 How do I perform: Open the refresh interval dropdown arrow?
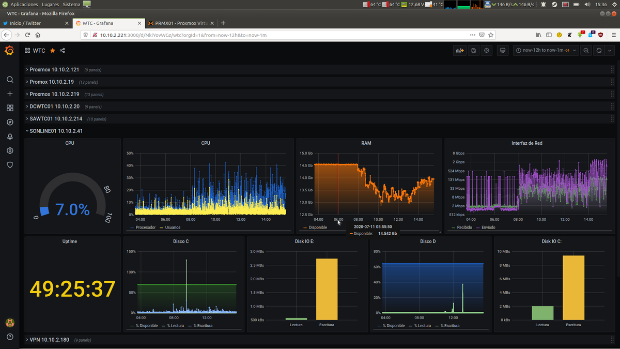click(x=610, y=51)
